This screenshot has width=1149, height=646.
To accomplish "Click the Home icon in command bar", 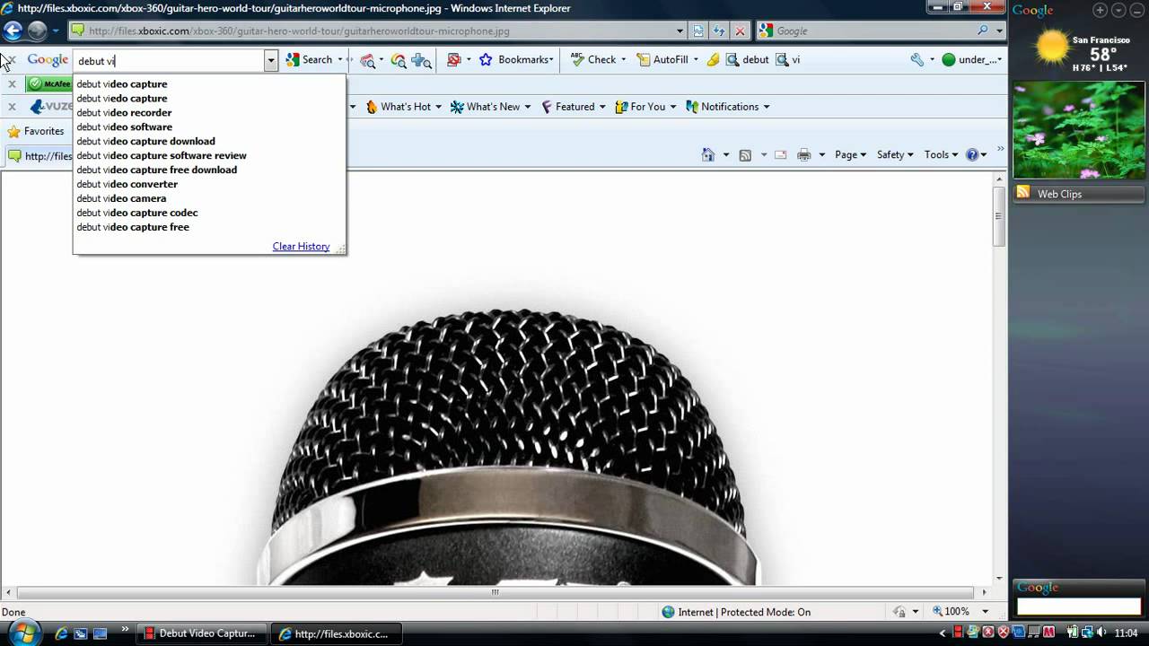I will coord(708,154).
